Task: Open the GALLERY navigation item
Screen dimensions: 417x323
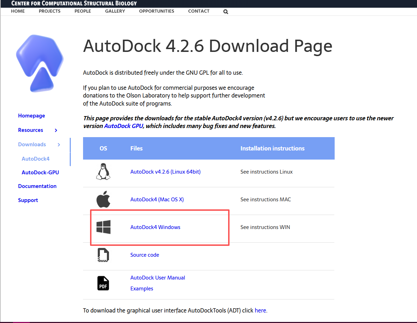Action: (115, 11)
